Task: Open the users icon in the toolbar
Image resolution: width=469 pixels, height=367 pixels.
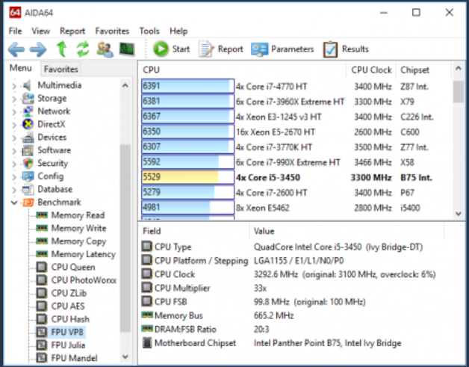Action: pyautogui.click(x=105, y=49)
